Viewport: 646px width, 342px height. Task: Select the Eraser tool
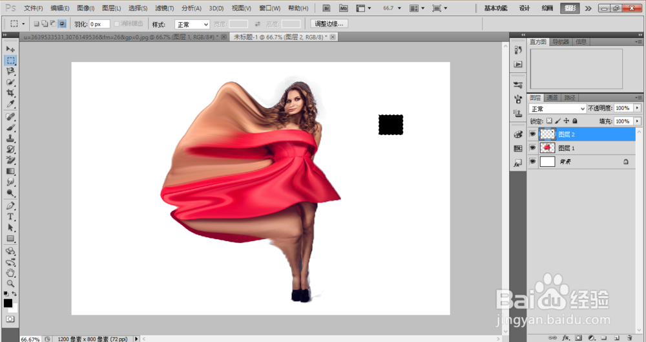click(10, 160)
